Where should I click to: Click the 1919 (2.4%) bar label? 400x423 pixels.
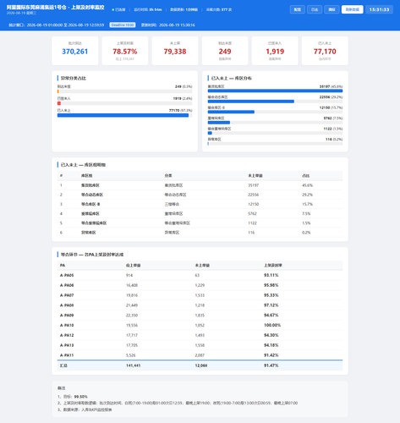pos(183,98)
